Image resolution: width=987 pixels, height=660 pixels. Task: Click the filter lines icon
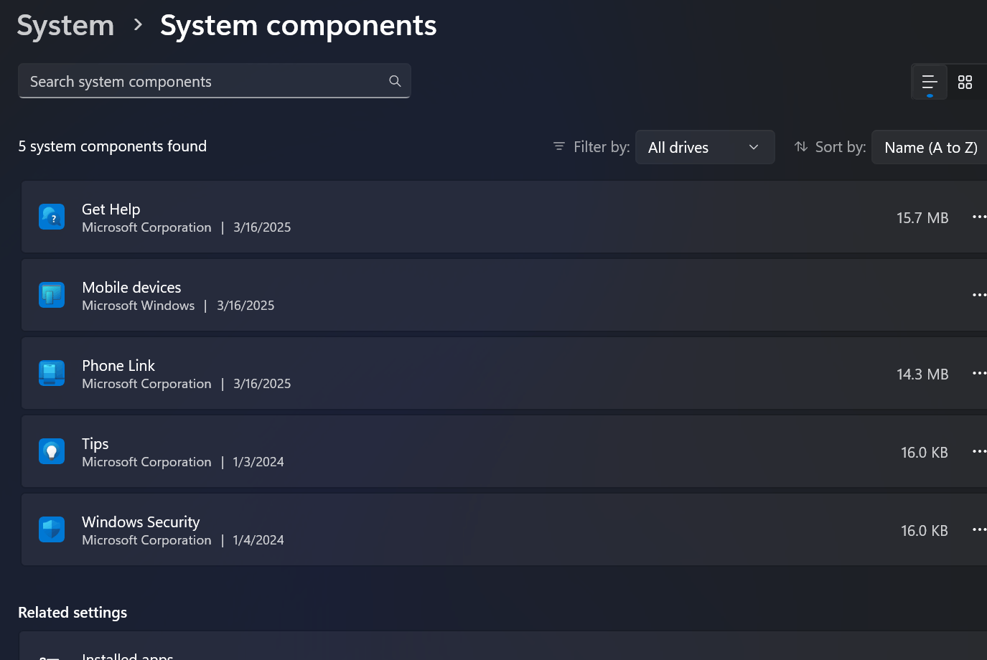pyautogui.click(x=559, y=146)
